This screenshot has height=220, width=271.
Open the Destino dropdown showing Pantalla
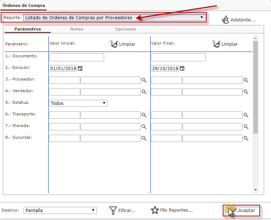(60, 210)
